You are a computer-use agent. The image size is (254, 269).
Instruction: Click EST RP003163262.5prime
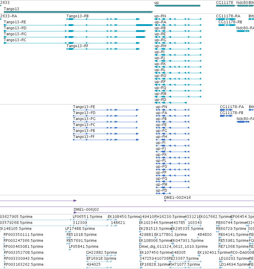[x=24, y=264]
